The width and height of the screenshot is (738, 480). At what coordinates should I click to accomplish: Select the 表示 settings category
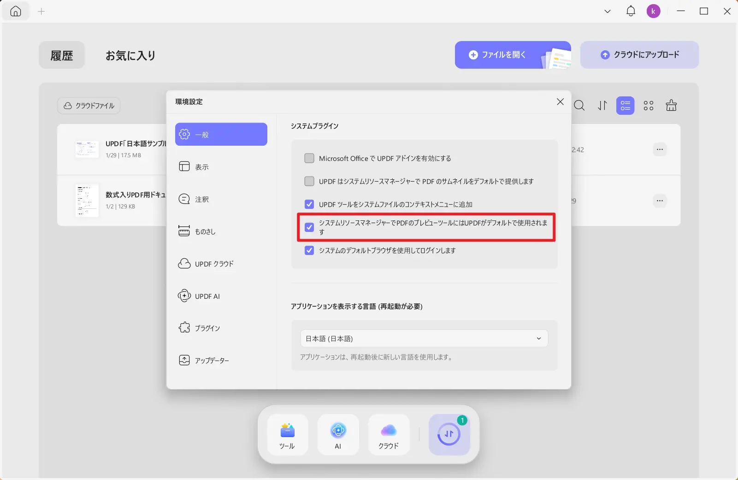221,166
